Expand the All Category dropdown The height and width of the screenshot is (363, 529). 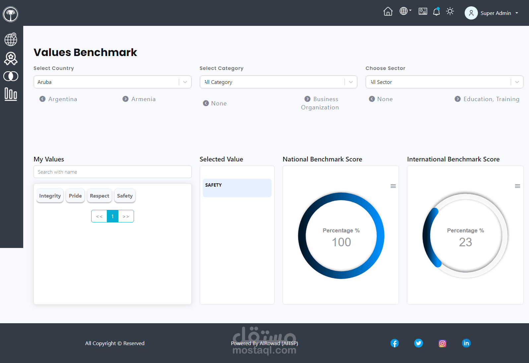(279, 82)
